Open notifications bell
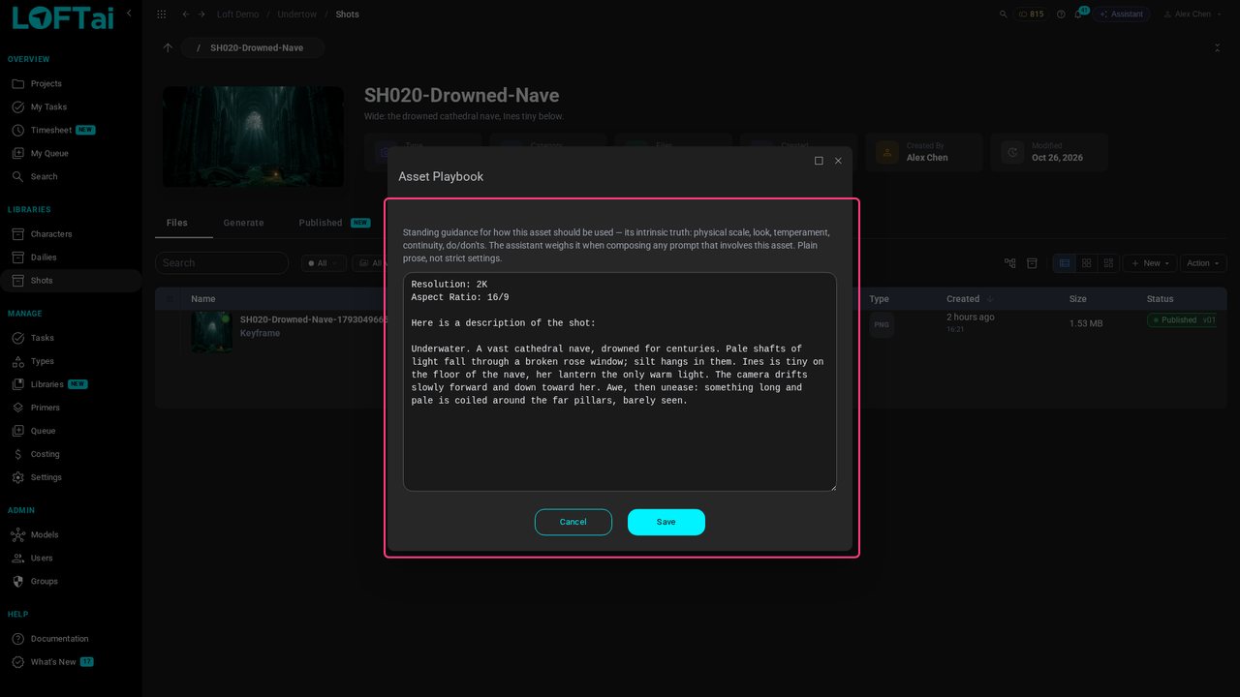1240x697 pixels. click(1078, 15)
